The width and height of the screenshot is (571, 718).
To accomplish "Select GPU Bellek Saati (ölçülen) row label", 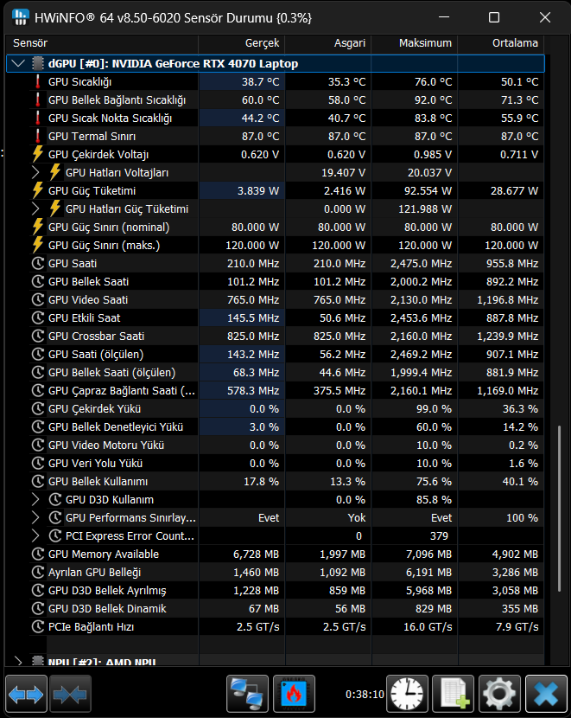I will pos(112,372).
